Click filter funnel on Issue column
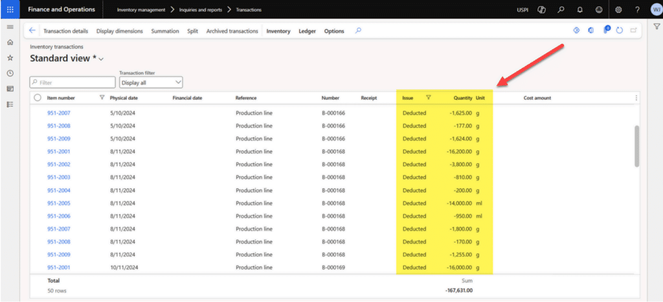This screenshot has height=302, width=663. (429, 98)
